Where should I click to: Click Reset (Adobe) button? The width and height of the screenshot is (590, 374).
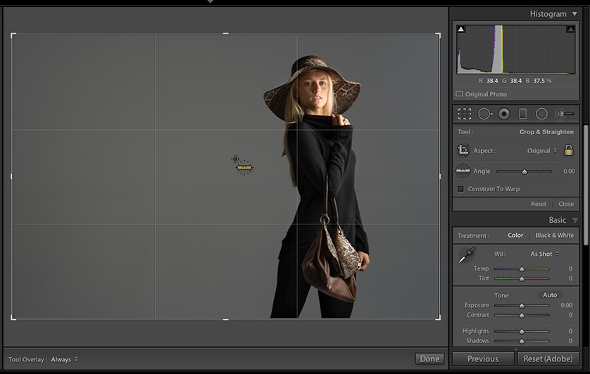coord(548,359)
